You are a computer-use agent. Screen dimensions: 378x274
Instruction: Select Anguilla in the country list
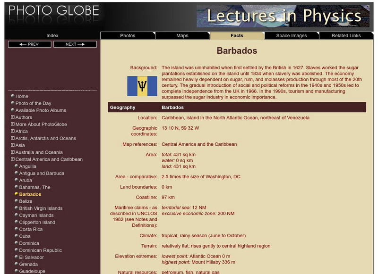point(28,166)
